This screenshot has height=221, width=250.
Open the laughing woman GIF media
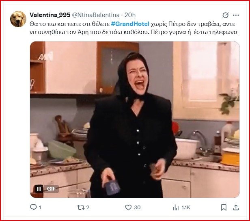click(135, 119)
